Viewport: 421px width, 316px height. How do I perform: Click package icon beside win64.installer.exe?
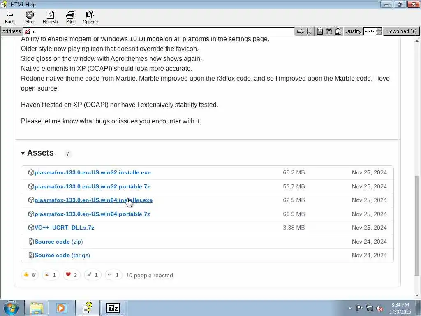coord(31,200)
